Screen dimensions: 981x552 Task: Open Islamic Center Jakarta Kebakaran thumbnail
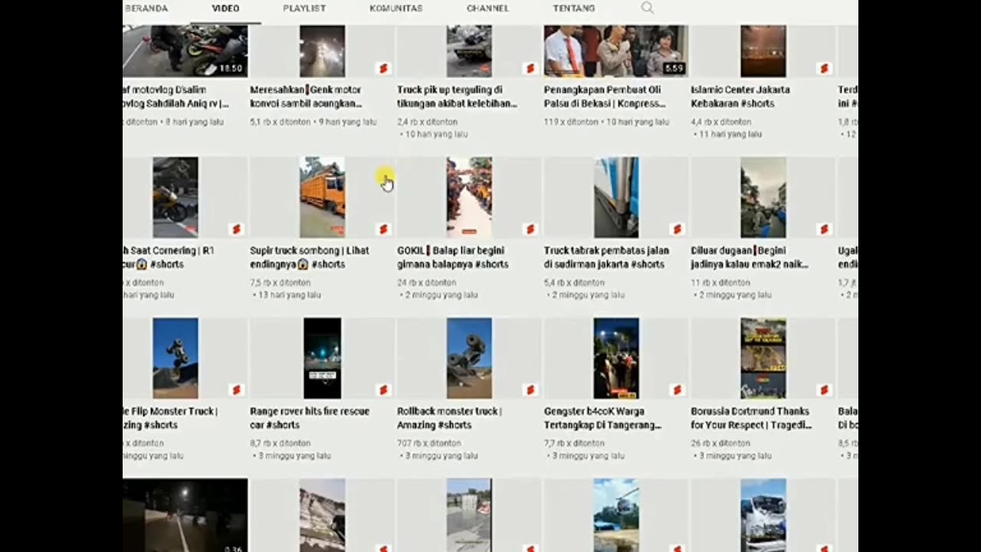point(763,51)
